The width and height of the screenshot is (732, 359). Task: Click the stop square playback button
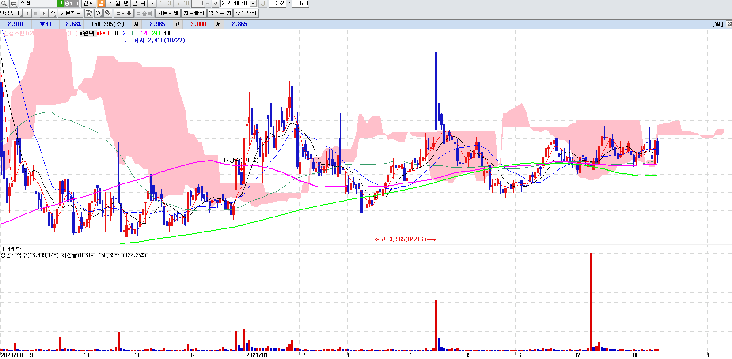36,13
